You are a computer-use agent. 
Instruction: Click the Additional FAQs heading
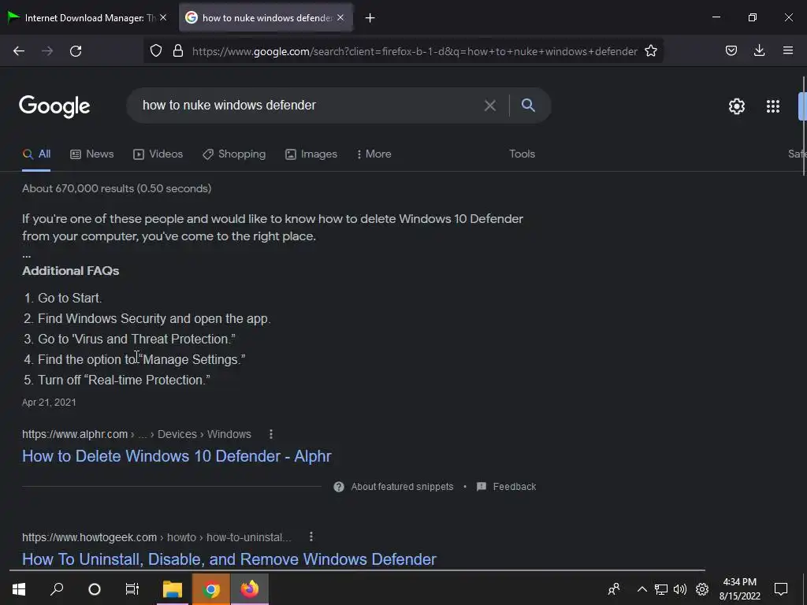point(70,271)
